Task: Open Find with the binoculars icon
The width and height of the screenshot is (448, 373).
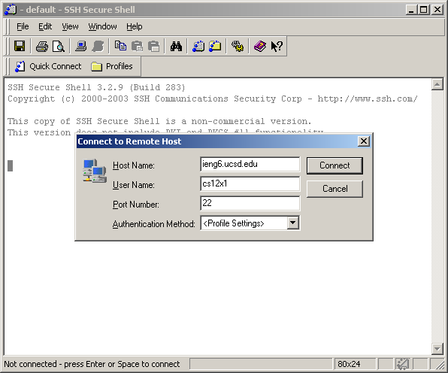Action: pos(176,46)
